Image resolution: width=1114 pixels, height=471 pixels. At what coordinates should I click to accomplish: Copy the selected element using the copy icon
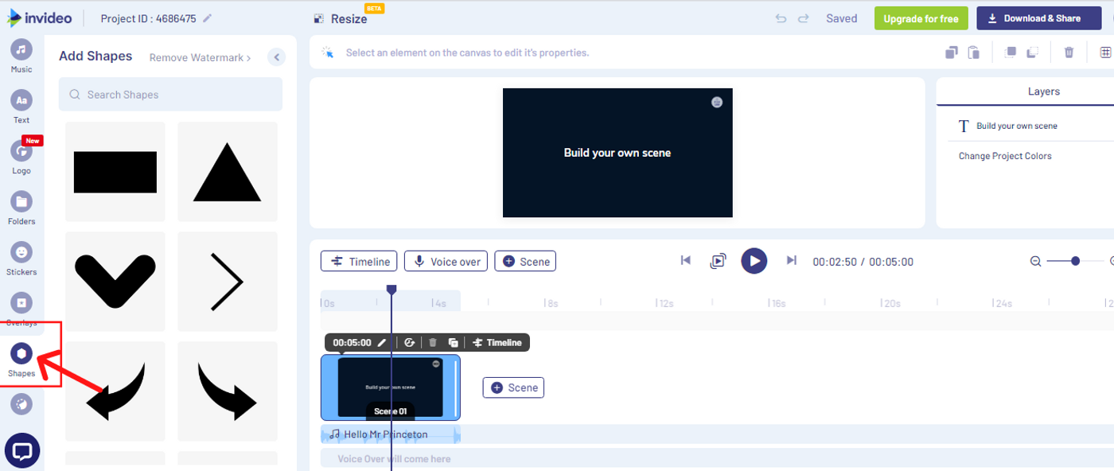tap(951, 52)
